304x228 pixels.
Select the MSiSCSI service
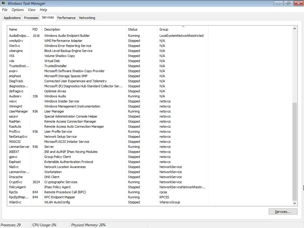(108, 142)
